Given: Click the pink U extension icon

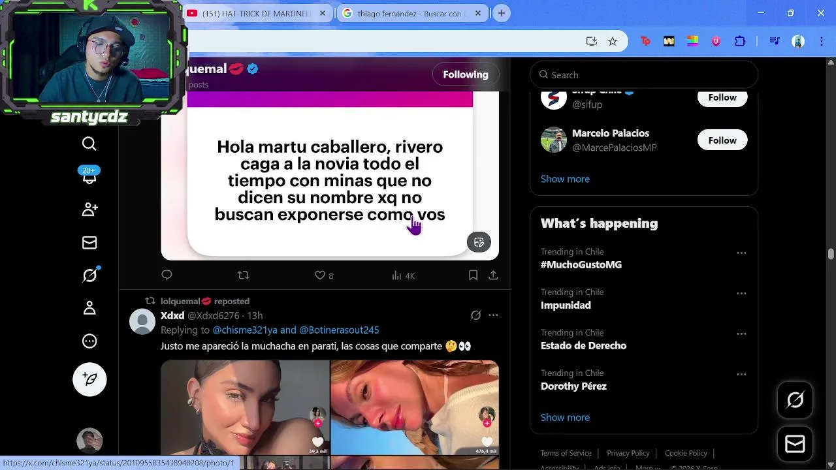Looking at the screenshot, I should pos(716,41).
